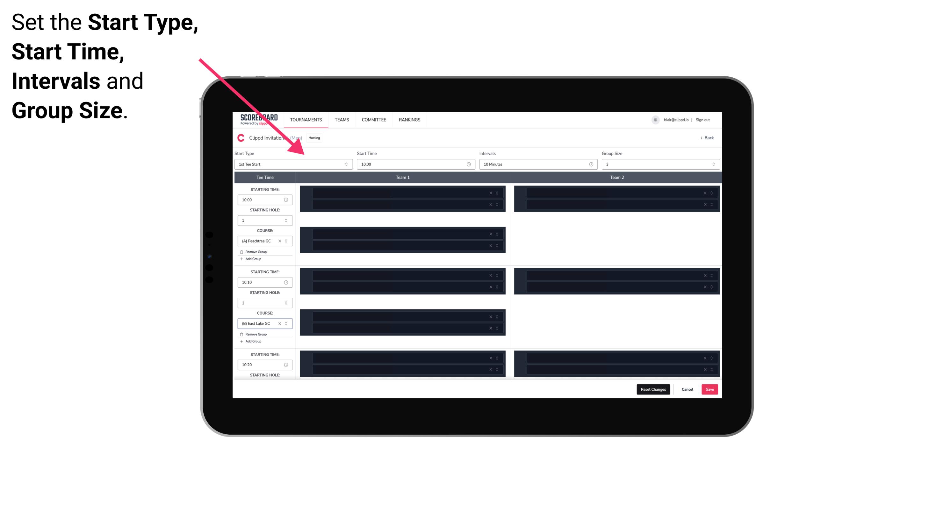
Task: Select the RANKINGS tab
Action: [409, 120]
